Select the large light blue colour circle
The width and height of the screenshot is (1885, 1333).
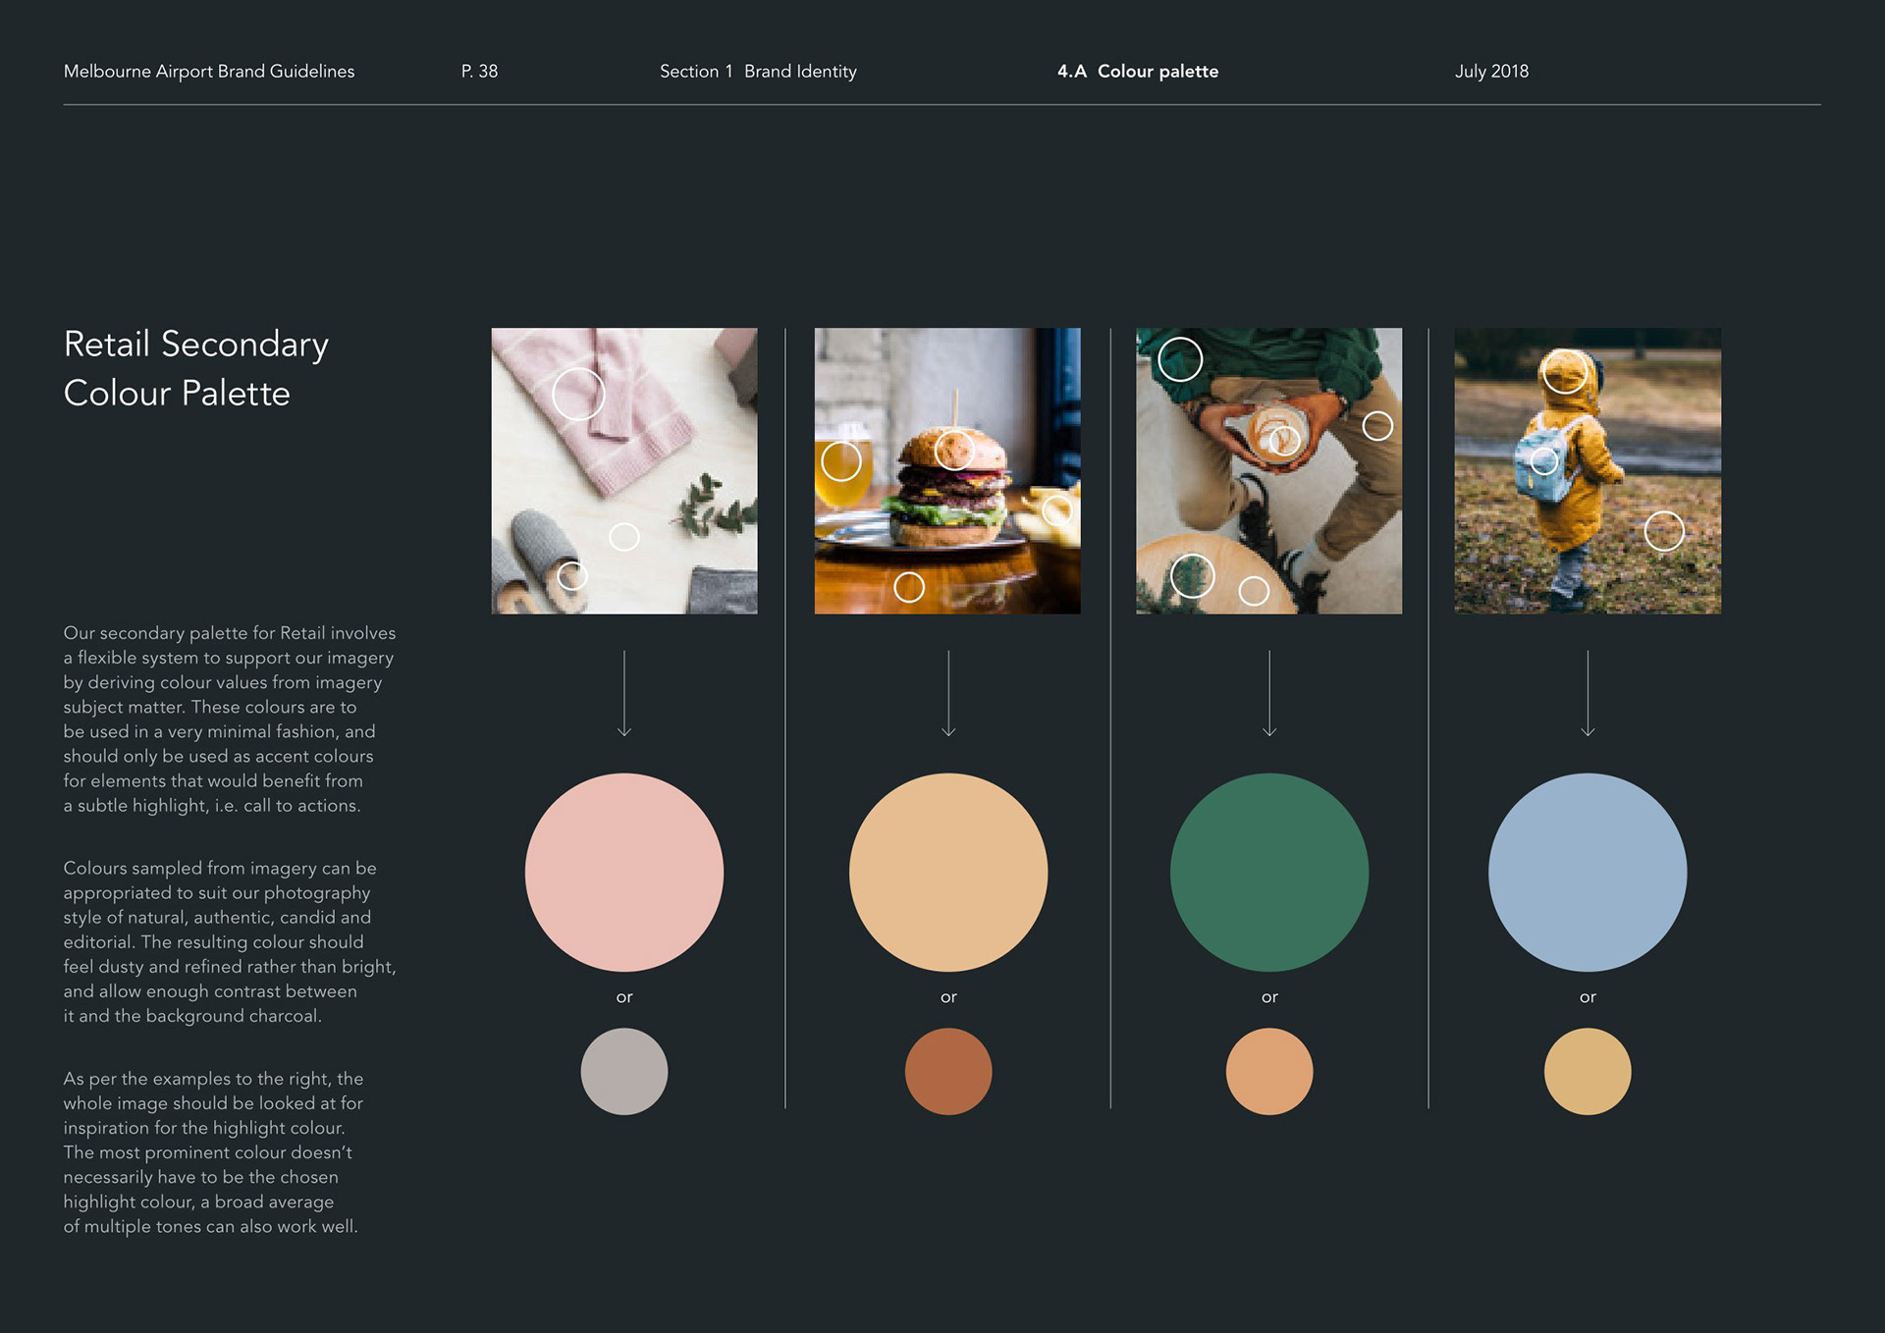click(x=1588, y=872)
